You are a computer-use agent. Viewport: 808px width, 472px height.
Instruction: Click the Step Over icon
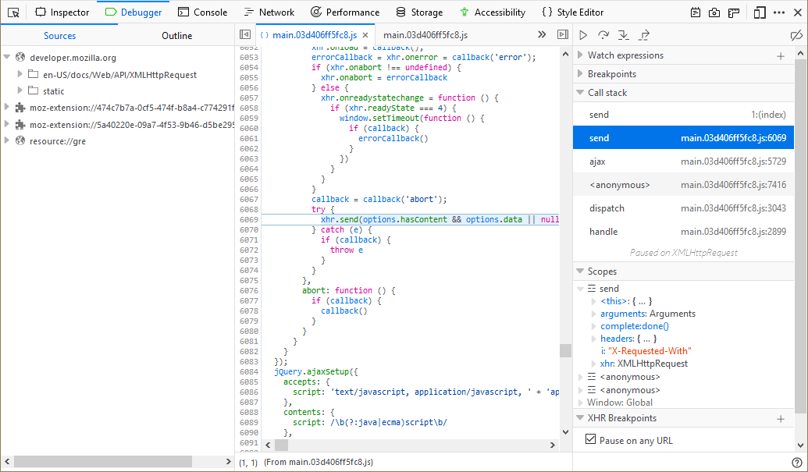[x=603, y=35]
